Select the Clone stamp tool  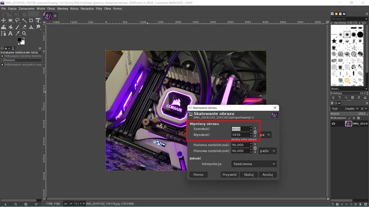coord(31,27)
